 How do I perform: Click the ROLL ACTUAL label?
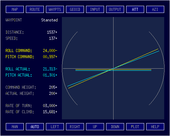[x=18, y=69]
